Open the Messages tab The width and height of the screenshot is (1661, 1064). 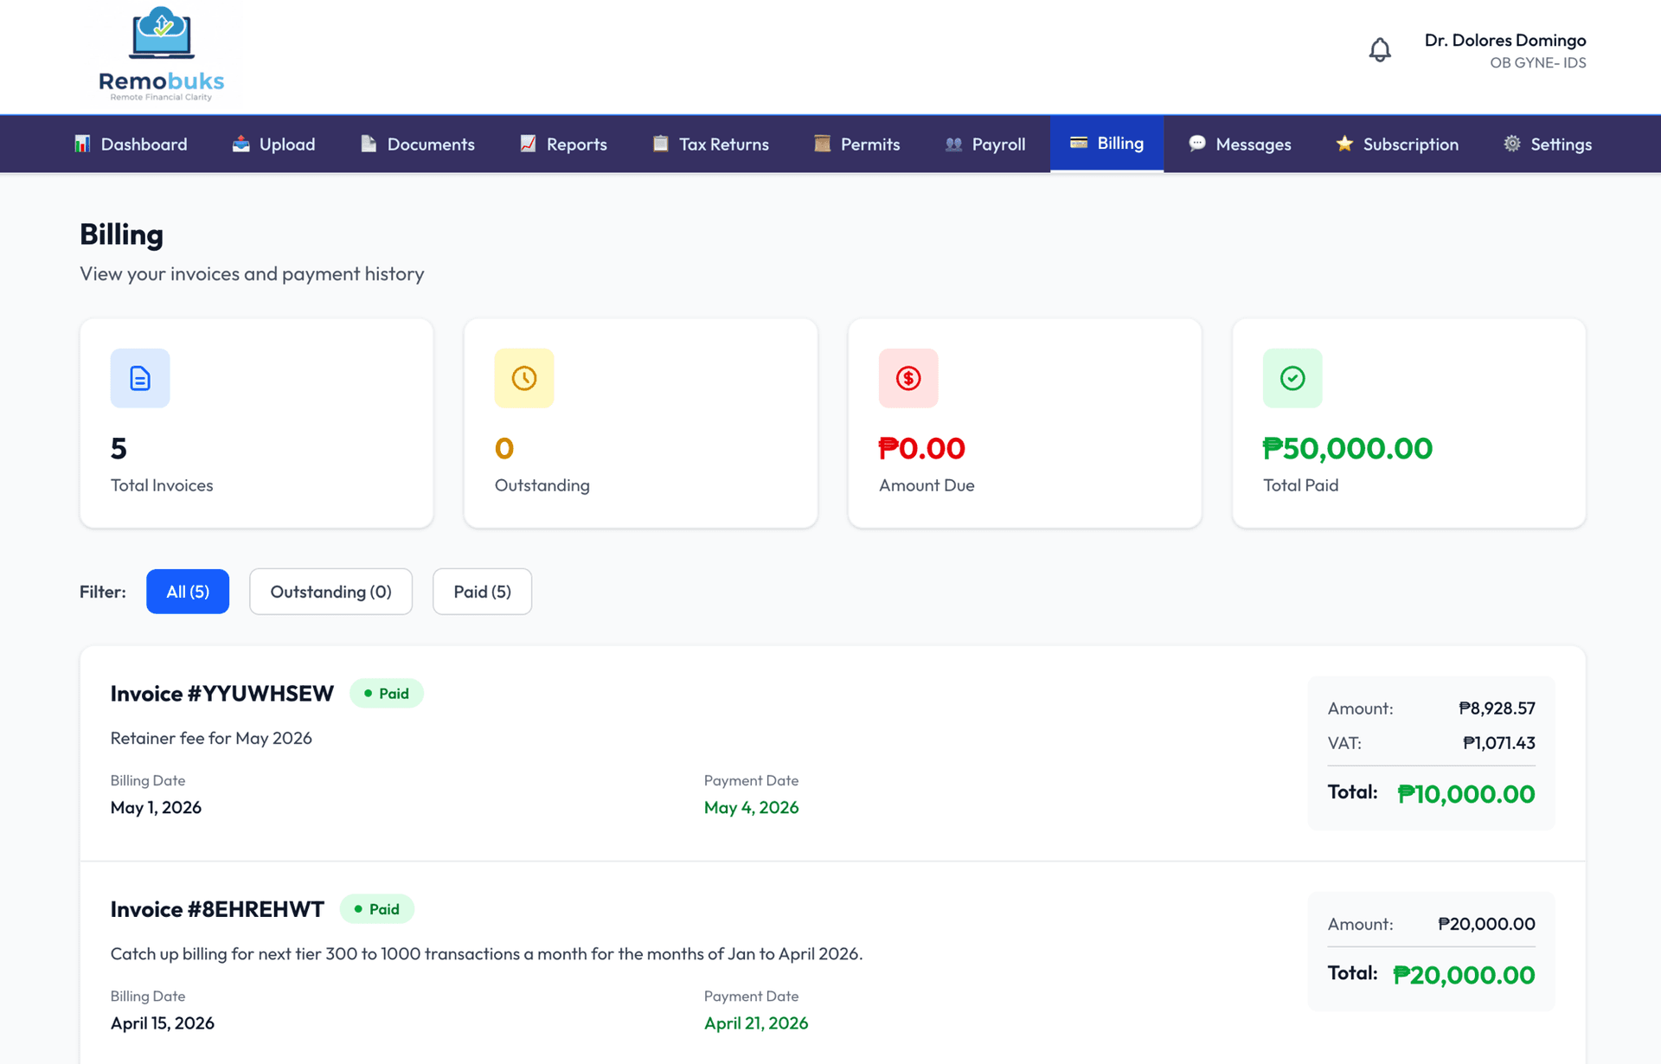click(1240, 144)
